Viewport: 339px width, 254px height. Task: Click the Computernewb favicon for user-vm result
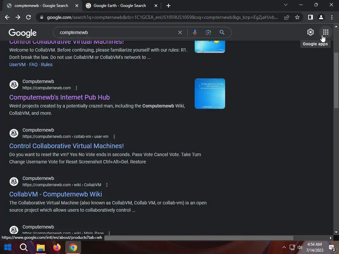pyautogui.click(x=14, y=133)
